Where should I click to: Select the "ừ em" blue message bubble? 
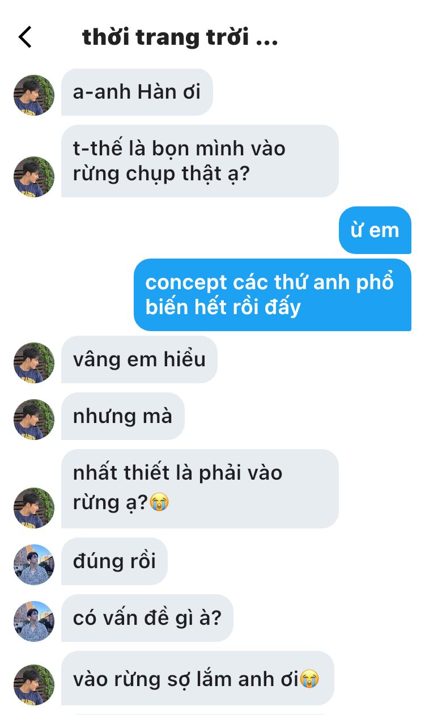click(x=375, y=230)
